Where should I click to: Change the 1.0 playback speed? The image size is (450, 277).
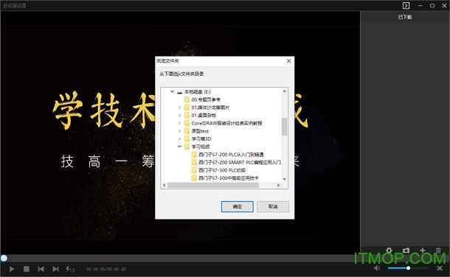(x=70, y=269)
